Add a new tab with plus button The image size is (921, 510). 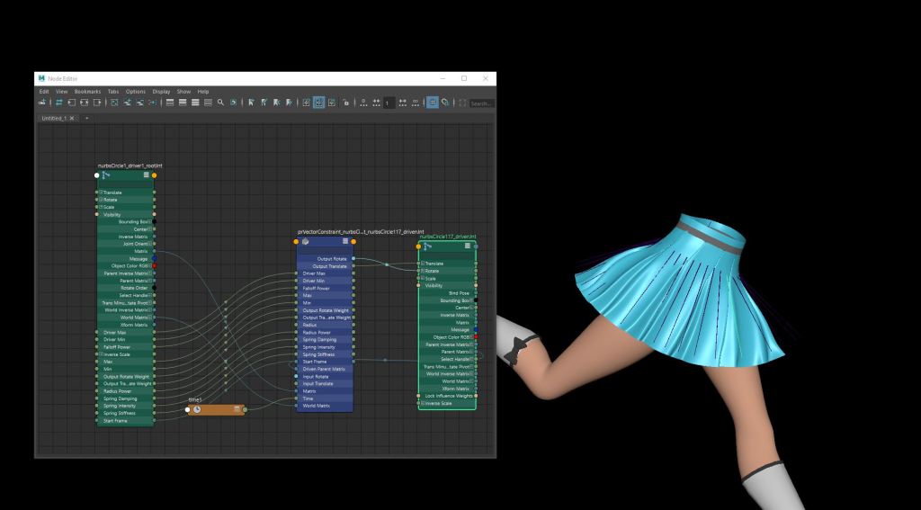point(87,118)
